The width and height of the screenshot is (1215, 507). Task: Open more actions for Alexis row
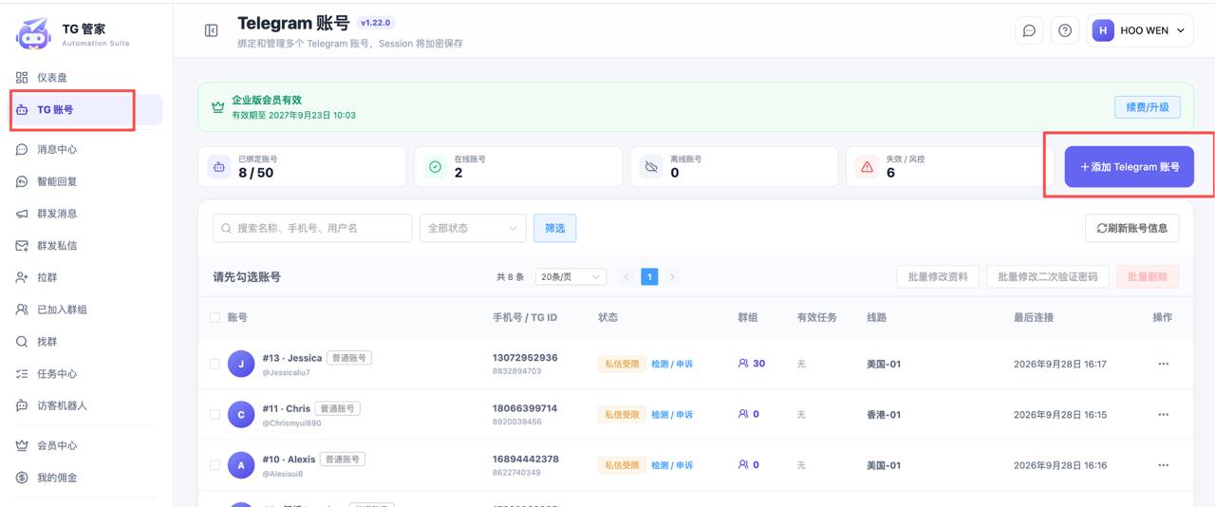(x=1163, y=465)
